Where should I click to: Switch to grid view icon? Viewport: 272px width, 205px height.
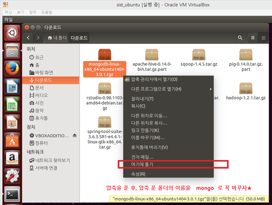[263, 38]
